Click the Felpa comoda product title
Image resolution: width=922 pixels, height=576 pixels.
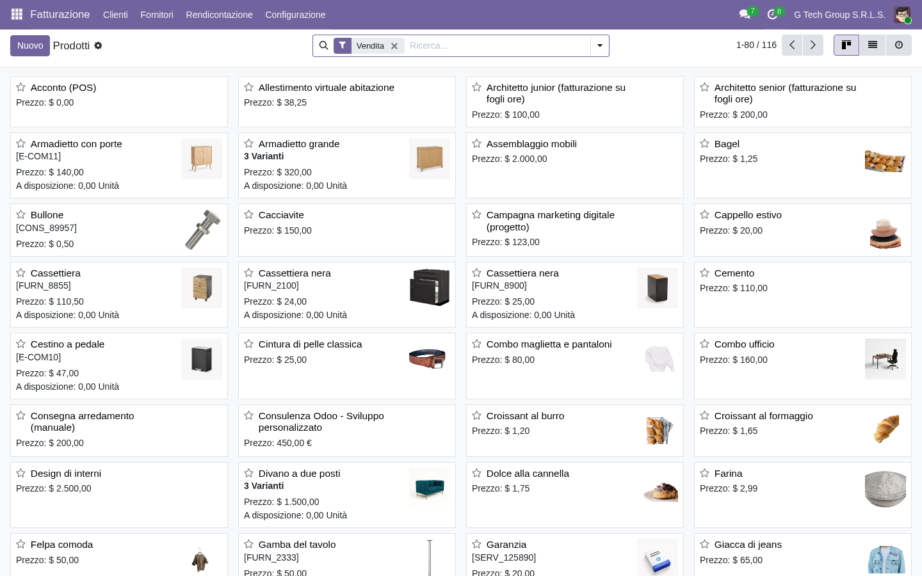[x=61, y=545]
